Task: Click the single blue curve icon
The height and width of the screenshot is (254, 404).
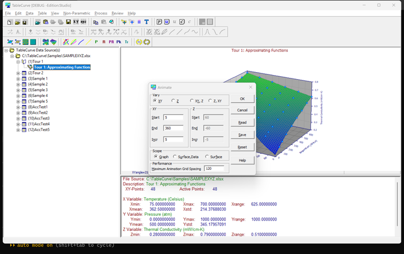Action: (x=81, y=42)
